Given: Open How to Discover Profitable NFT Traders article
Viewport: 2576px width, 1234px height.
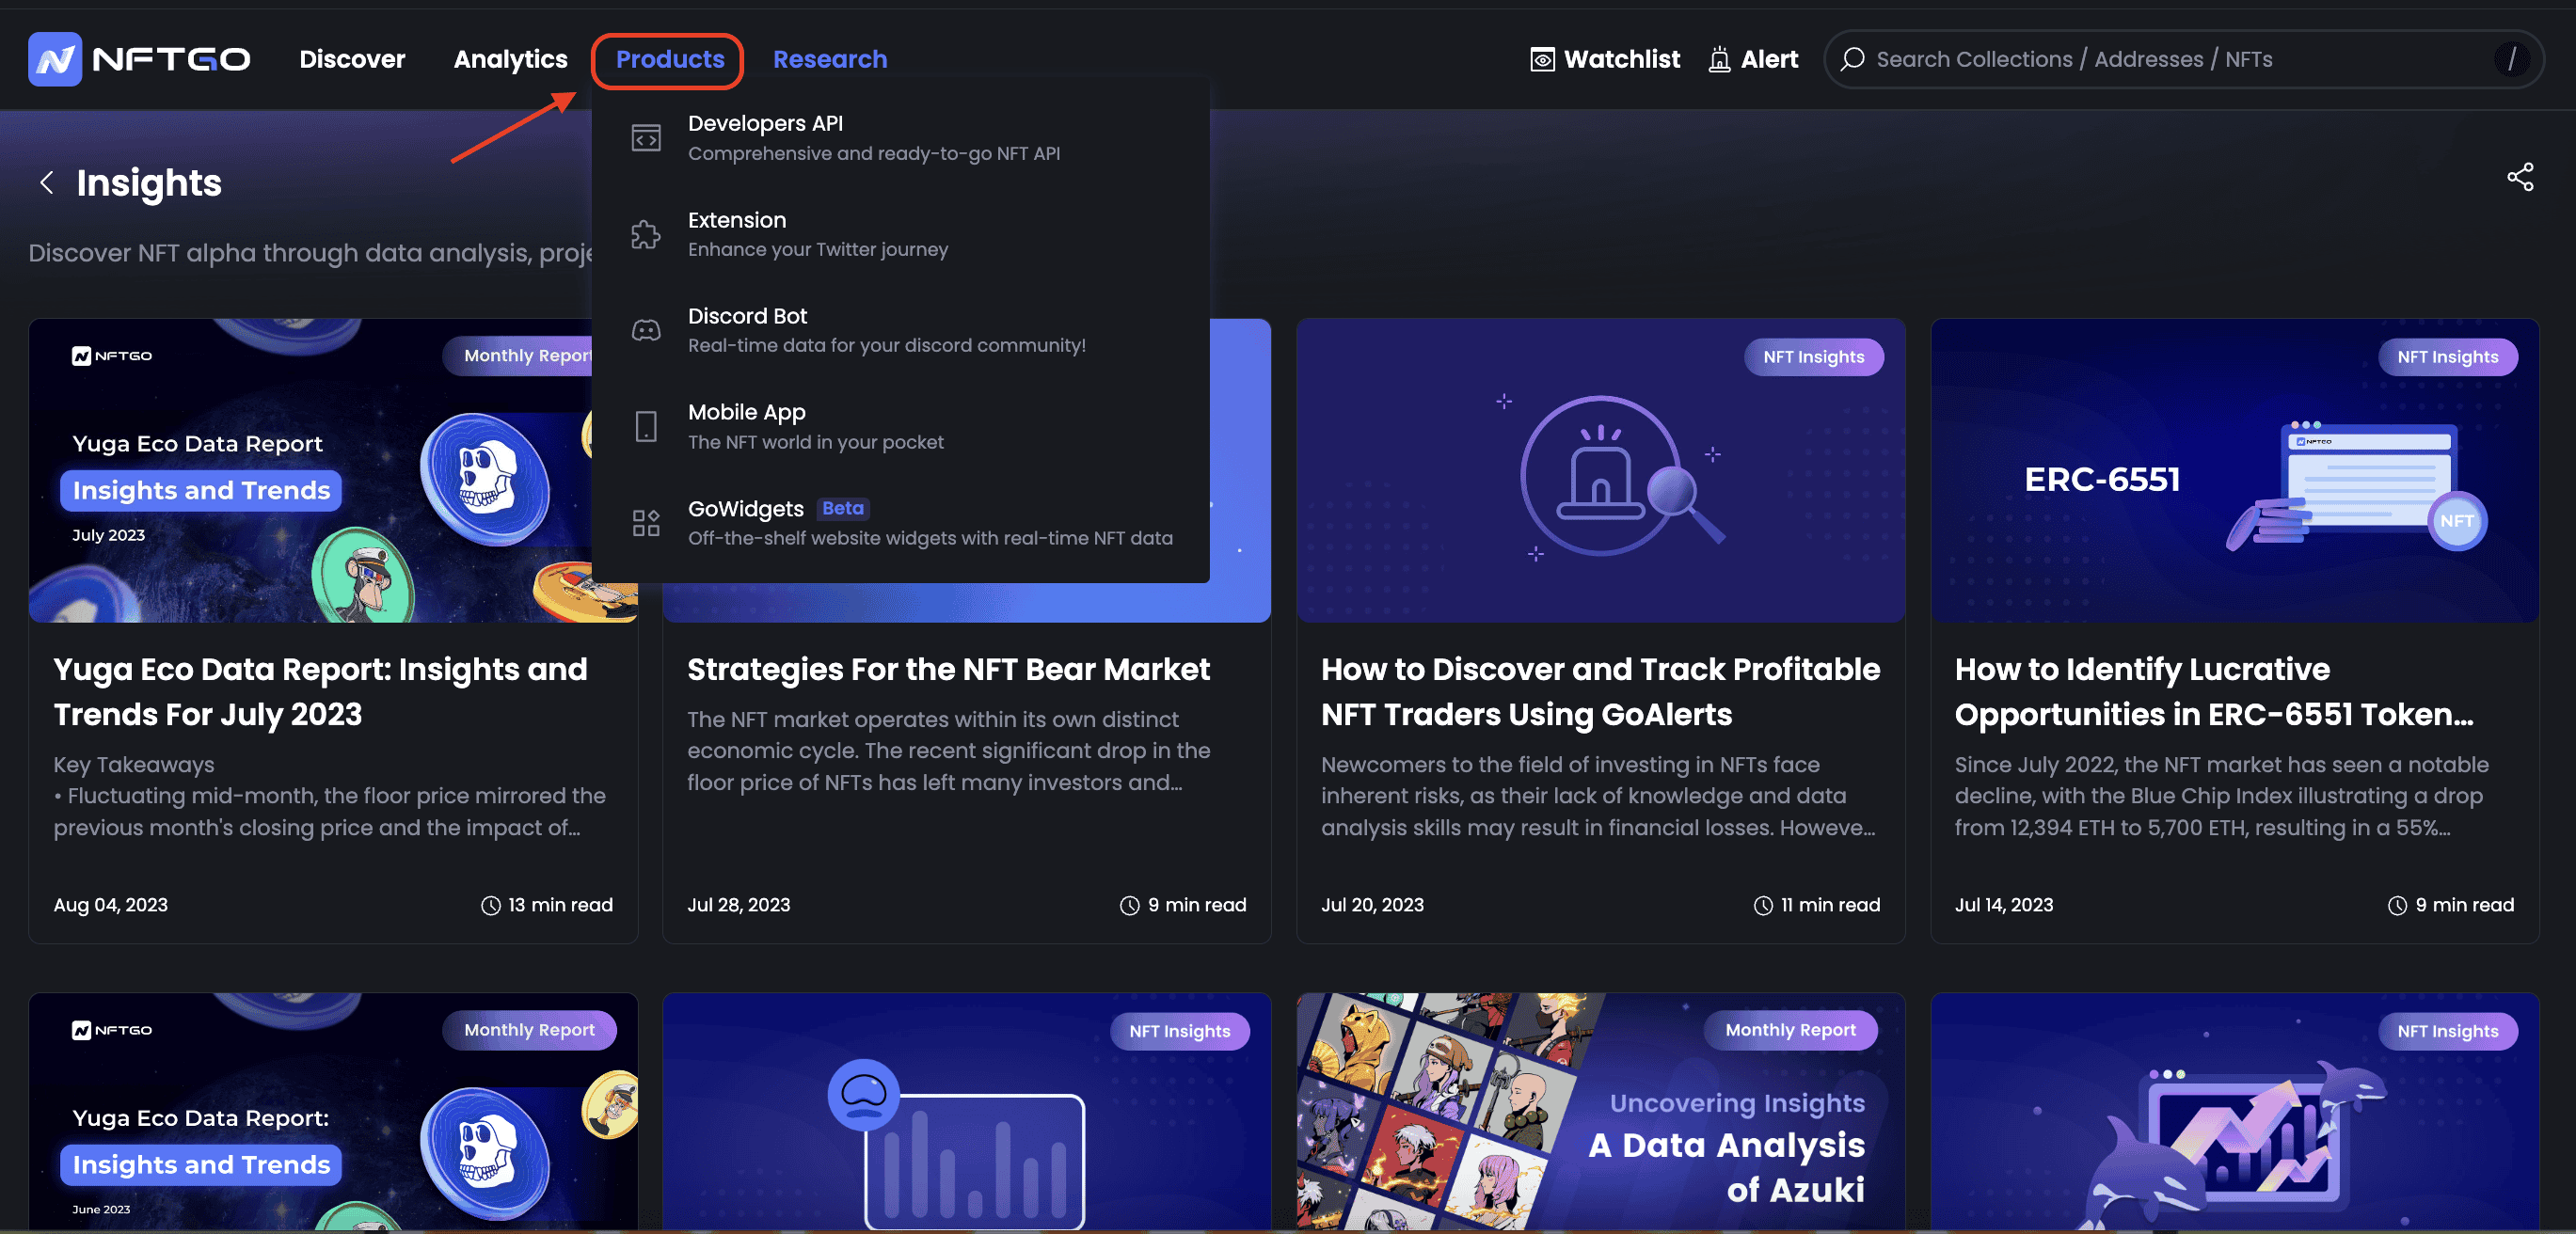Looking at the screenshot, I should coord(1600,691).
